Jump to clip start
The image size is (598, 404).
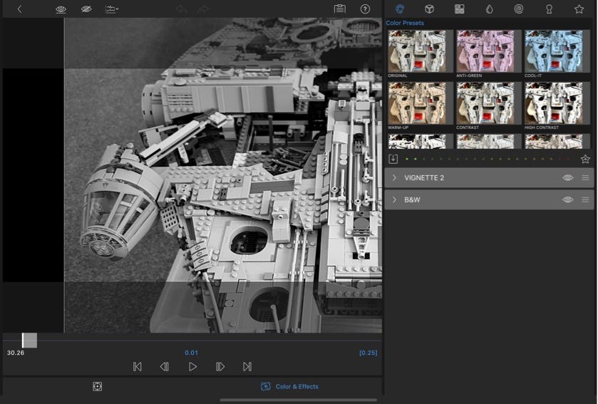138,367
